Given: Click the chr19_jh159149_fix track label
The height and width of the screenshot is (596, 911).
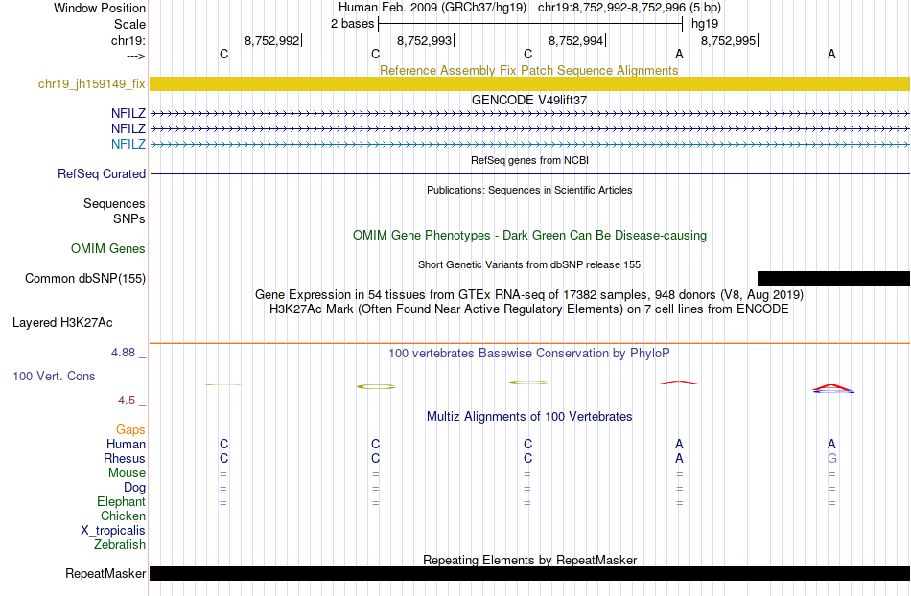Looking at the screenshot, I should pyautogui.click(x=92, y=83).
